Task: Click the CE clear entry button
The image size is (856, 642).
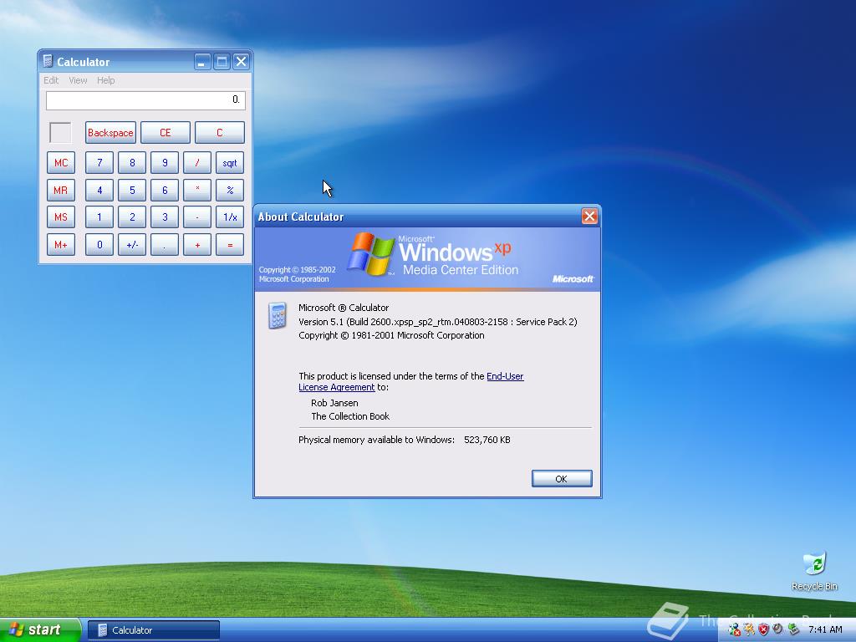Action: (x=166, y=133)
